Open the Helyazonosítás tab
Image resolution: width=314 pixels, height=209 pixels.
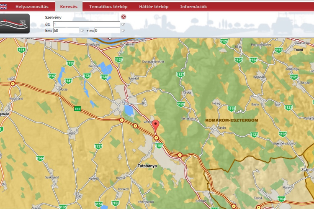(x=32, y=7)
